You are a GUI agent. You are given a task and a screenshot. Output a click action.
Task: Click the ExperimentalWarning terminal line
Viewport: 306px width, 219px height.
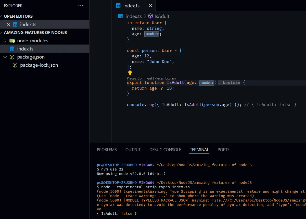(x=201, y=191)
